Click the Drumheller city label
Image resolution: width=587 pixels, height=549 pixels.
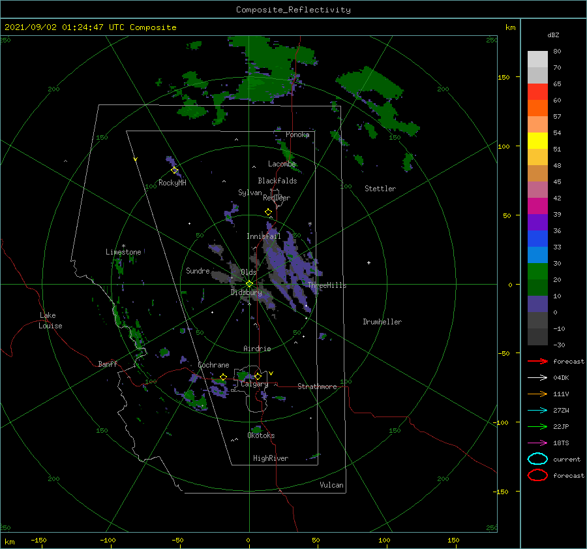(x=382, y=322)
